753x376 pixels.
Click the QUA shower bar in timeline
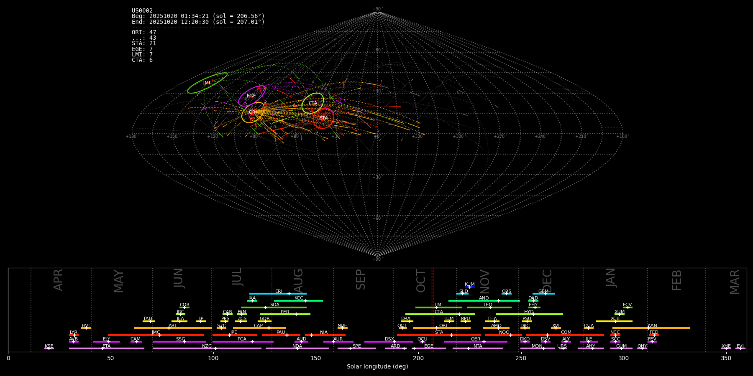click(589, 328)
